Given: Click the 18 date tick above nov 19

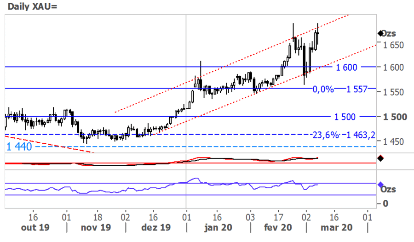Looking at the screenshot, I should tap(98, 217).
